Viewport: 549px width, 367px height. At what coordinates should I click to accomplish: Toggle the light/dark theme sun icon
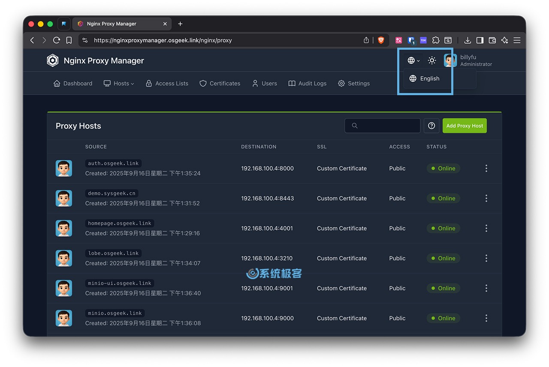point(432,60)
